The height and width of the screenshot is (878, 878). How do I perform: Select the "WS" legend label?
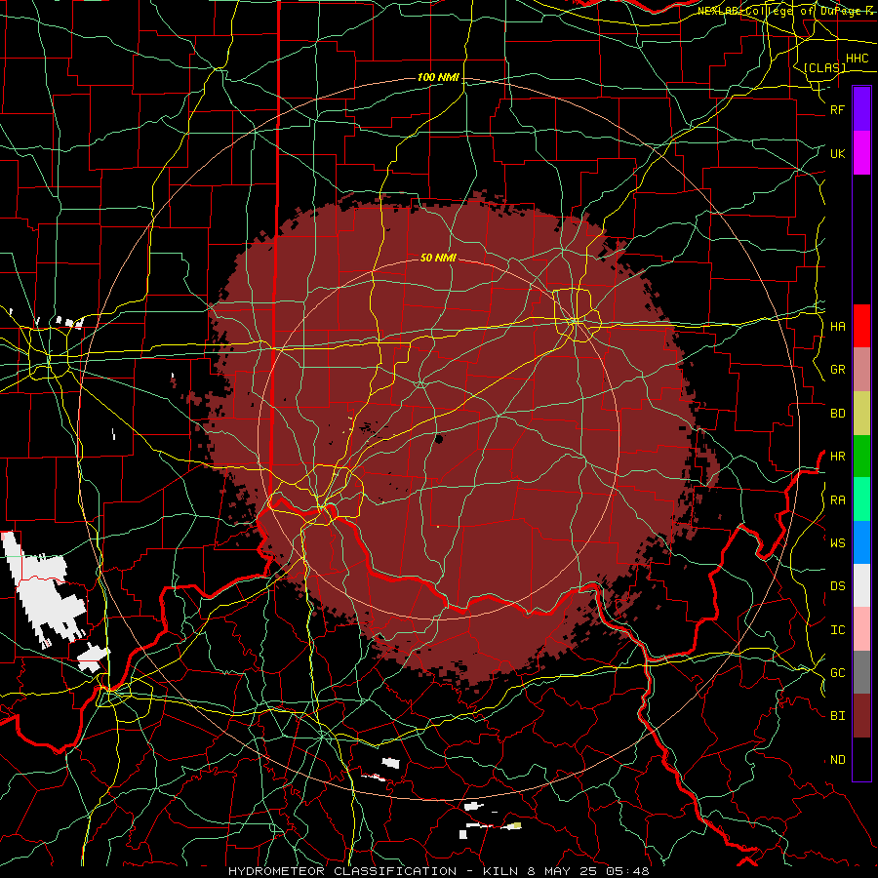(x=837, y=542)
